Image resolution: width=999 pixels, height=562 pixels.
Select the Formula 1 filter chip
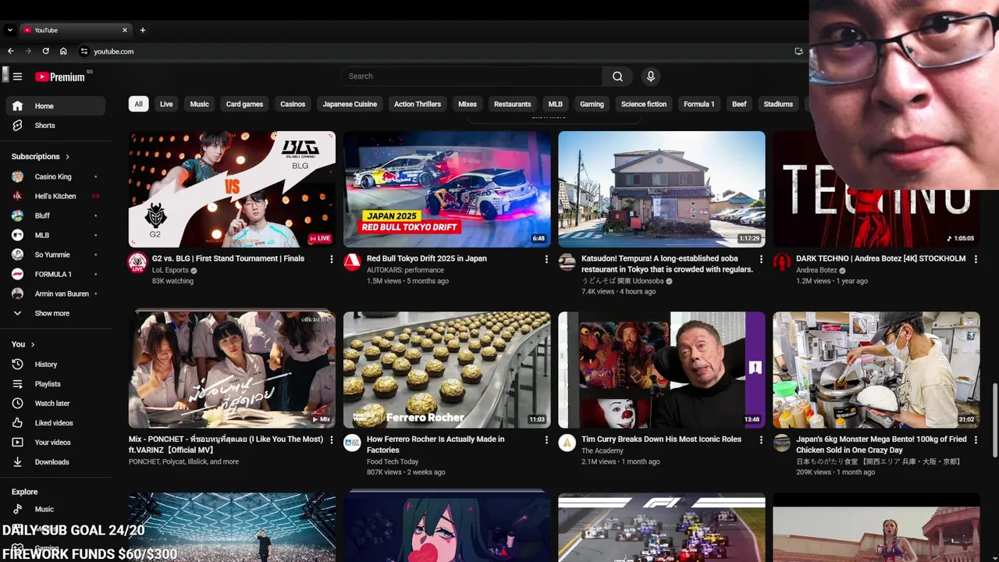tap(699, 104)
